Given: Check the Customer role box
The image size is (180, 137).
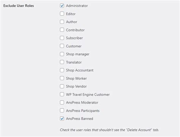Looking at the screenshot, I should coord(62,46).
